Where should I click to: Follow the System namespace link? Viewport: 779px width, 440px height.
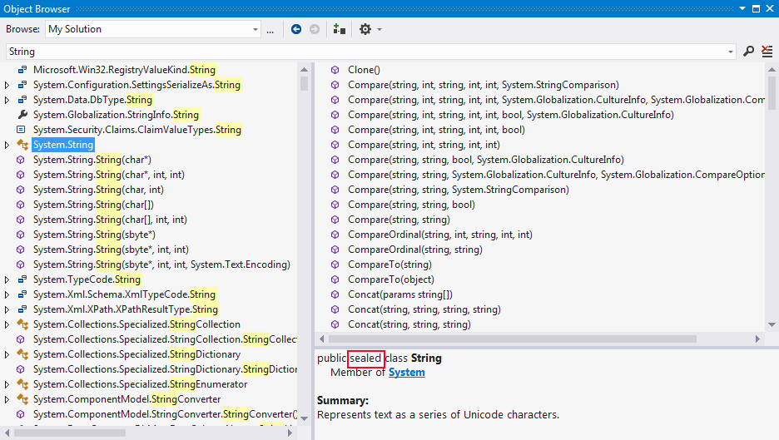pyautogui.click(x=406, y=373)
